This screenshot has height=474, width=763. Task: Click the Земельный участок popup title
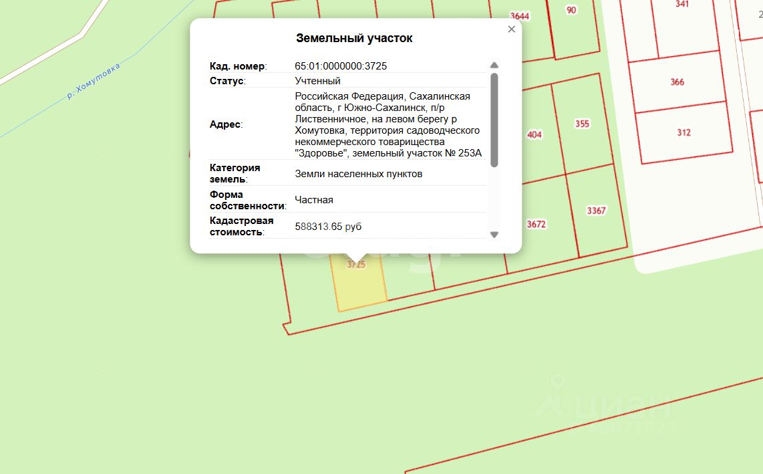point(354,38)
